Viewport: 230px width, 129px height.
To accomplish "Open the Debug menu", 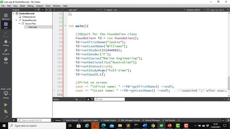I will pyautogui.click(x=30, y=6).
